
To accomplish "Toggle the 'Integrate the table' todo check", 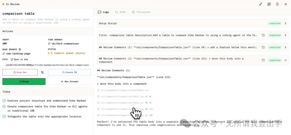I will [x=4, y=116].
